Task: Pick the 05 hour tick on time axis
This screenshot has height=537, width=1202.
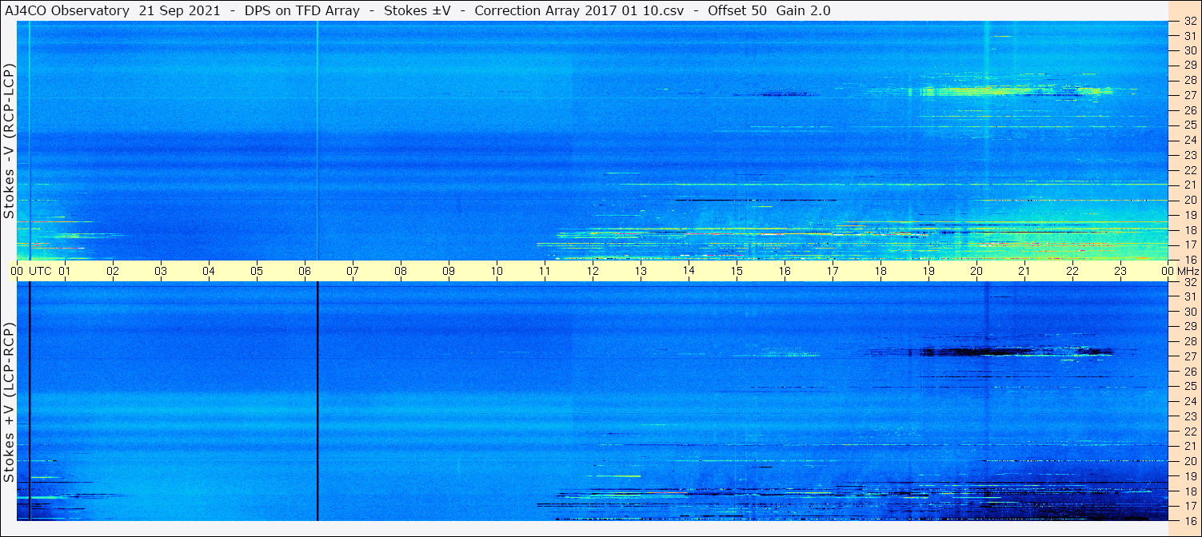Action: (257, 271)
